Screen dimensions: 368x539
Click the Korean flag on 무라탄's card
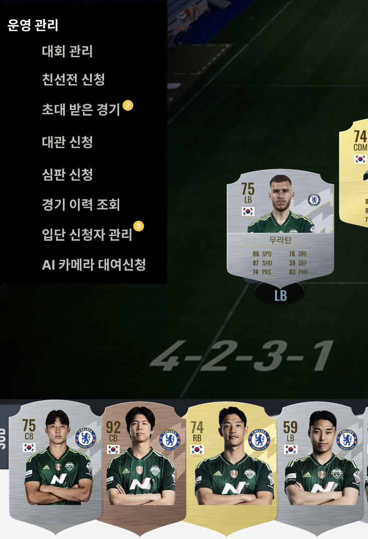point(248,211)
